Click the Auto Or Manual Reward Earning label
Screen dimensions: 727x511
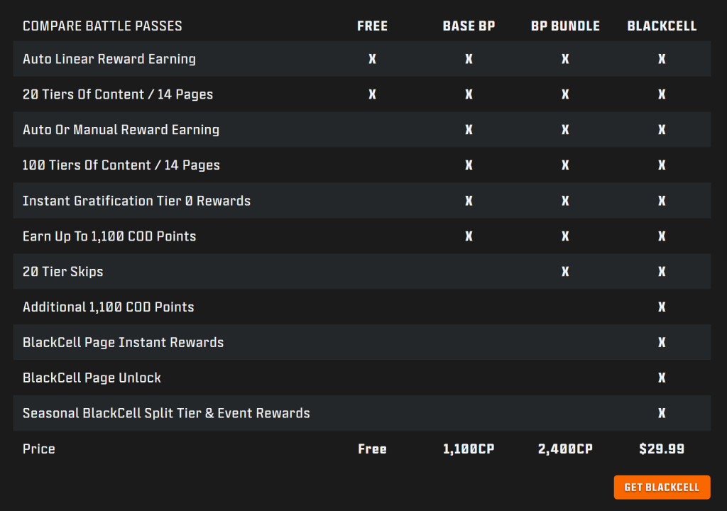tap(121, 130)
